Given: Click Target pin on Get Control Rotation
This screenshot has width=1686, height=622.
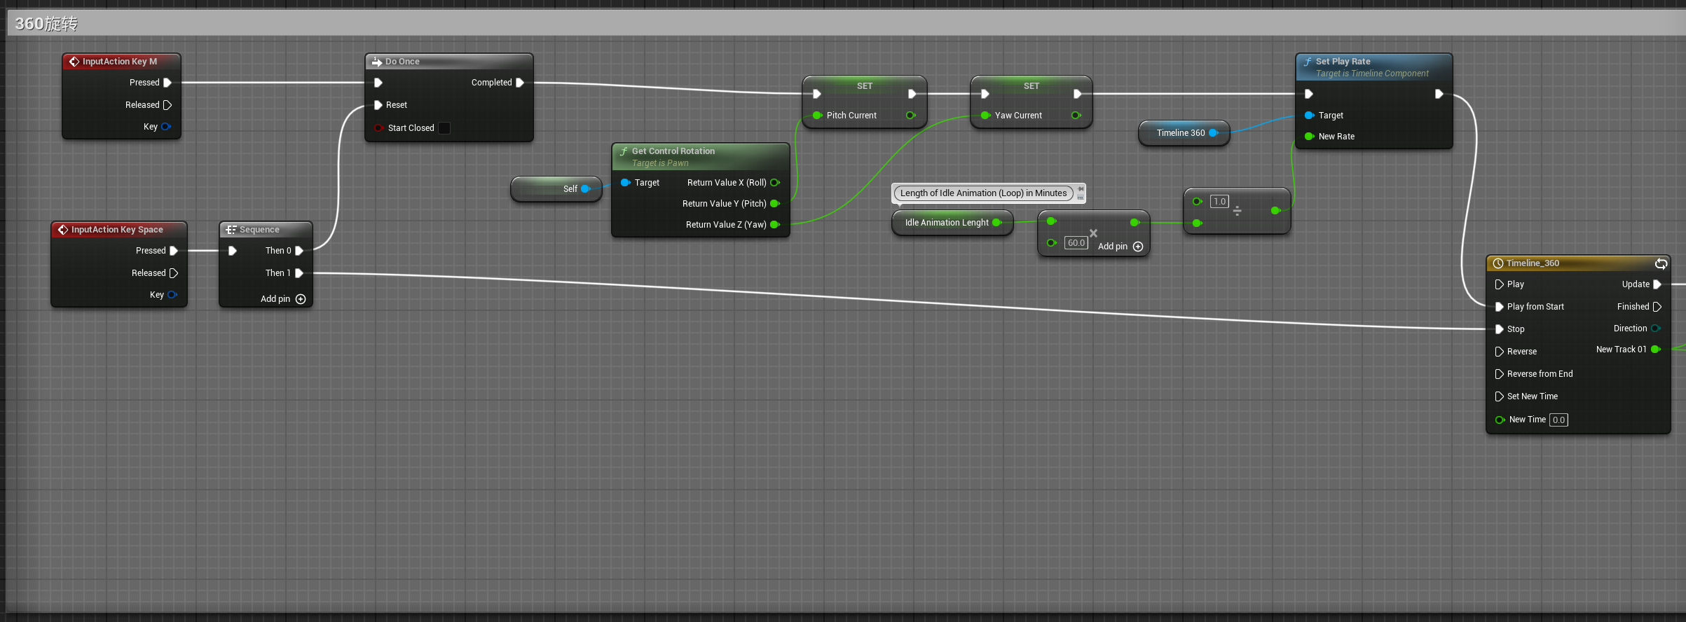Looking at the screenshot, I should coord(626,183).
